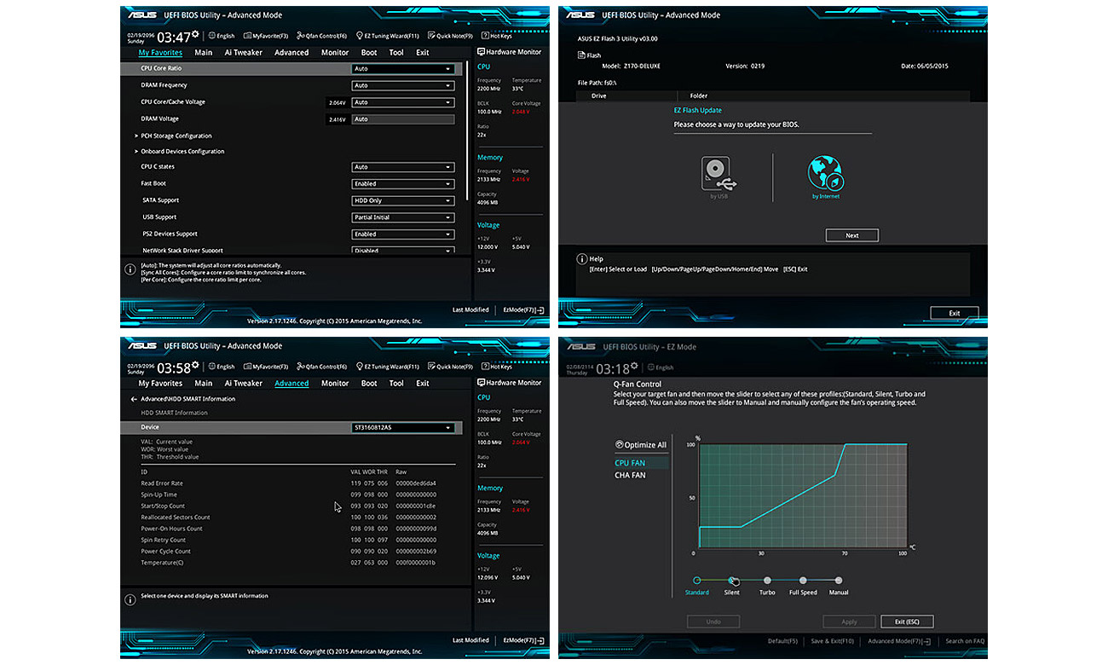Click Hardware Monitor monitor icon on My Favorites screen
The width and height of the screenshot is (1108, 665).
[x=481, y=52]
